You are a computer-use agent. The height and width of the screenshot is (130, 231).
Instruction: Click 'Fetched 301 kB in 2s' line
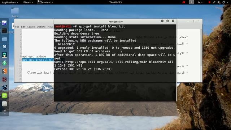pos(83,69)
